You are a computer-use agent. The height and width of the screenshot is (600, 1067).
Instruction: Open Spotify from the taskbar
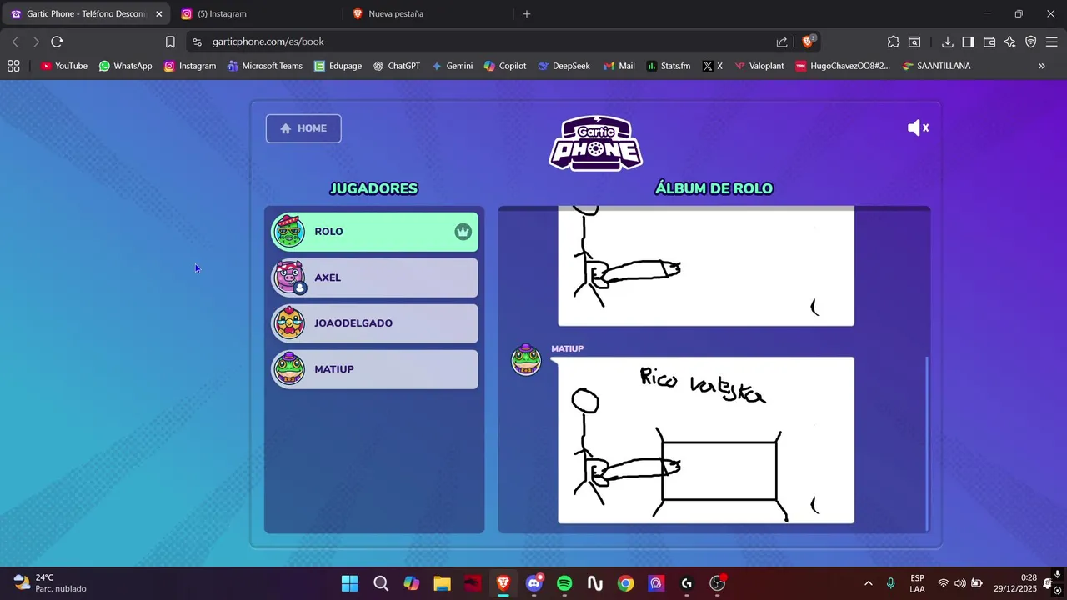pyautogui.click(x=564, y=583)
